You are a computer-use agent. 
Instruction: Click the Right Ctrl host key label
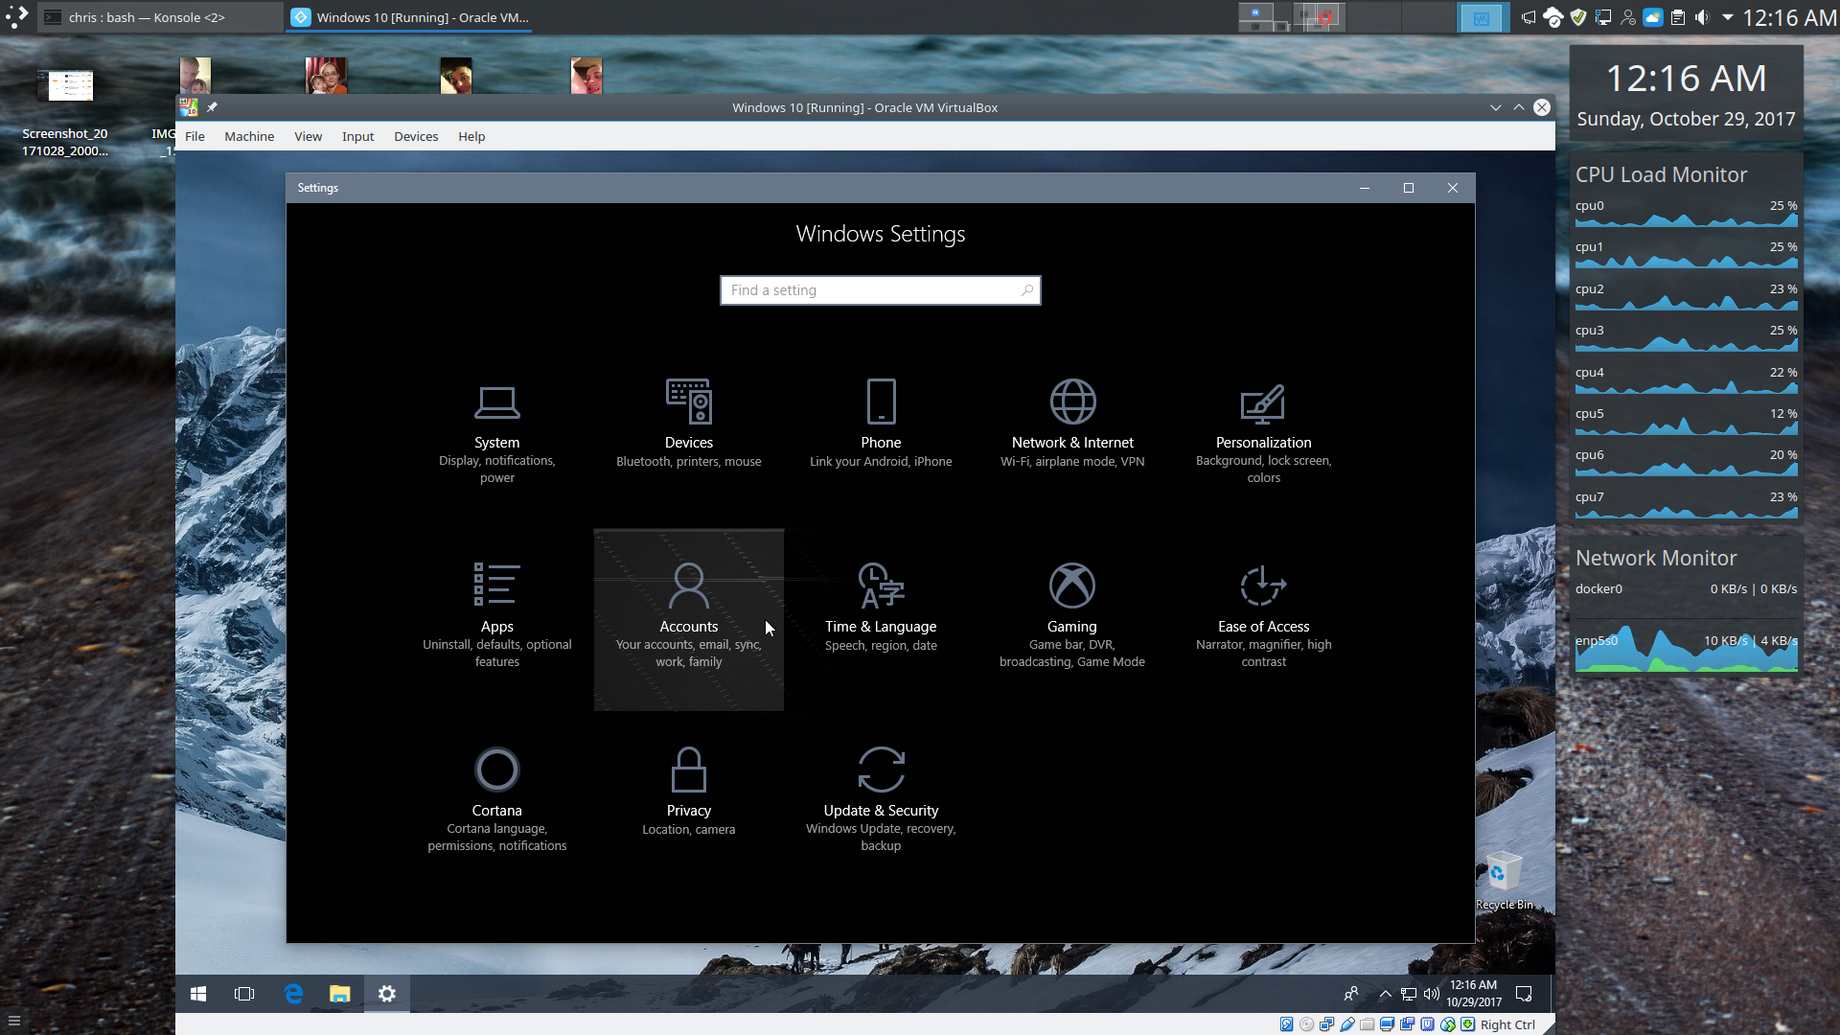click(x=1507, y=1024)
